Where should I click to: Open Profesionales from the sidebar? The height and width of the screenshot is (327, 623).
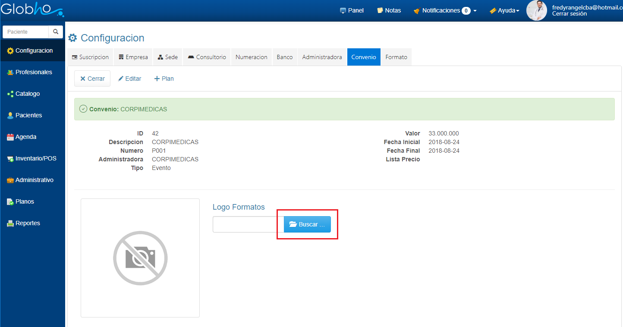point(33,72)
